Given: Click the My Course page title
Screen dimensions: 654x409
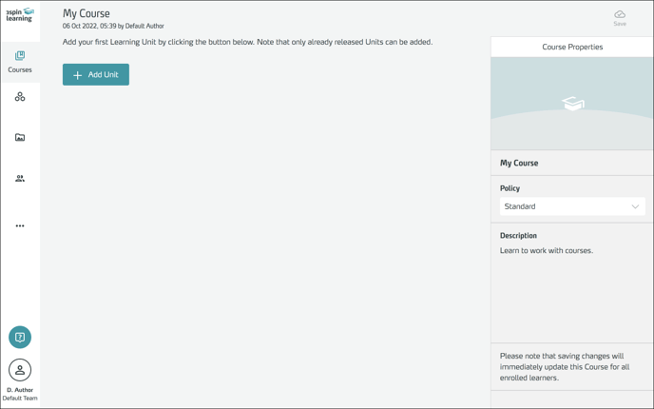Looking at the screenshot, I should pos(87,13).
